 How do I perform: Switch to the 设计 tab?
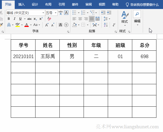(35, 4)
